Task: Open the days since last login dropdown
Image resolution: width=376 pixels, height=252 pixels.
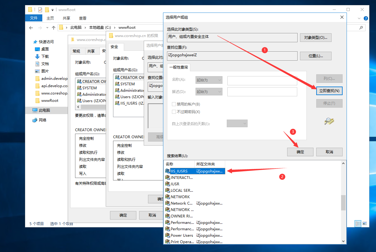Action: pos(237,123)
